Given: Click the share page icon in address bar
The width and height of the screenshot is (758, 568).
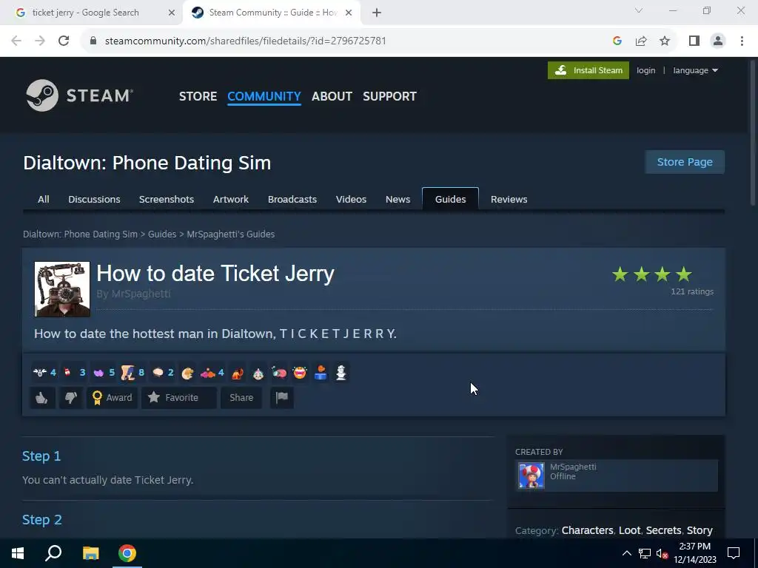Looking at the screenshot, I should coord(641,41).
